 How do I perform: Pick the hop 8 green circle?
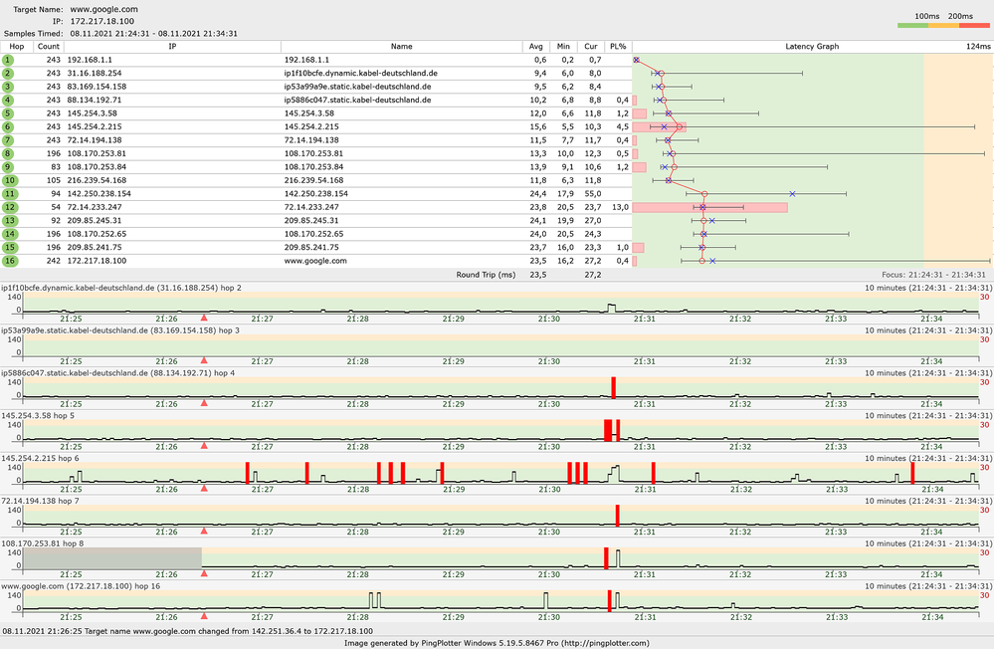pos(8,153)
